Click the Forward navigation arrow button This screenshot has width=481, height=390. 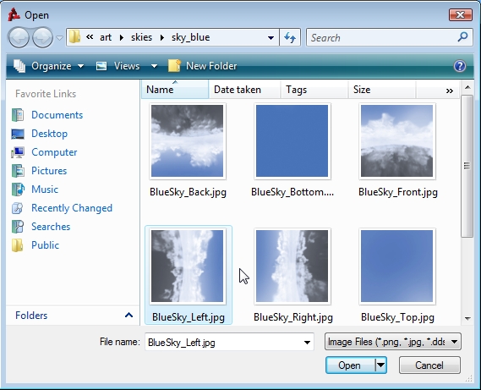(x=42, y=37)
